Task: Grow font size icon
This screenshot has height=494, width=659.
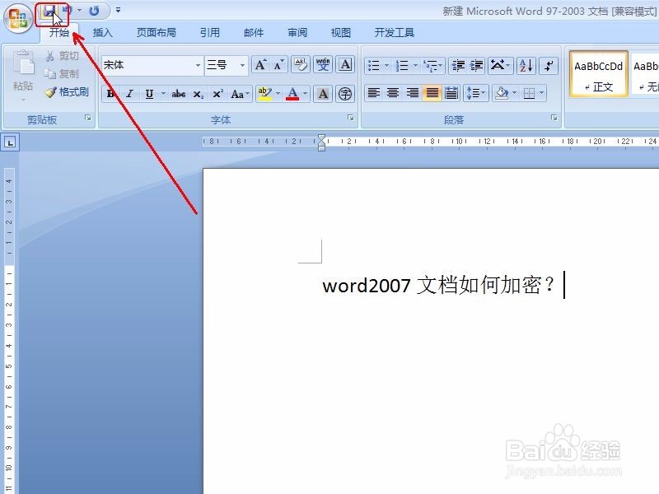Action: [260, 65]
